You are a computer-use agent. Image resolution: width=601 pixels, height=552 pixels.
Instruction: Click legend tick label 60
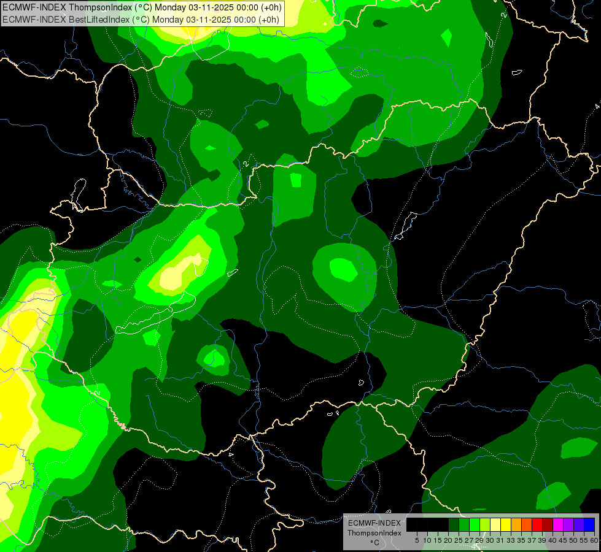tap(594, 540)
